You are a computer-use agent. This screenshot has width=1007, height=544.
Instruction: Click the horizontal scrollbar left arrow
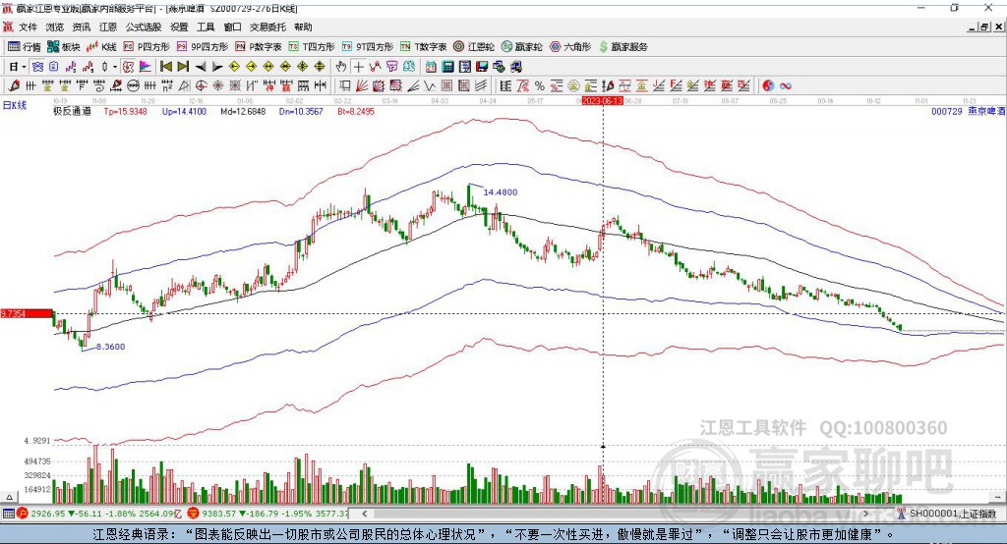[365, 514]
